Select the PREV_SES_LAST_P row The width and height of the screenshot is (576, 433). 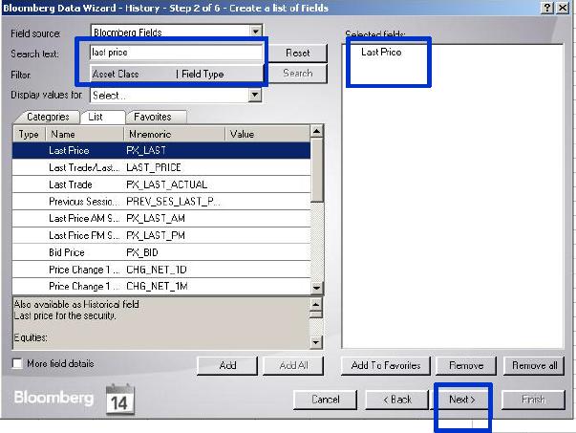point(161,202)
